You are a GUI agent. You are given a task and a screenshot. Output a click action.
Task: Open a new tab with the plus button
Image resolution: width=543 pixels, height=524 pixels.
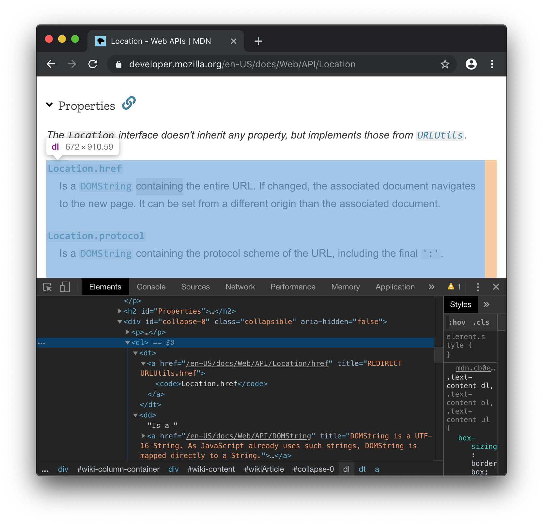[x=258, y=41]
